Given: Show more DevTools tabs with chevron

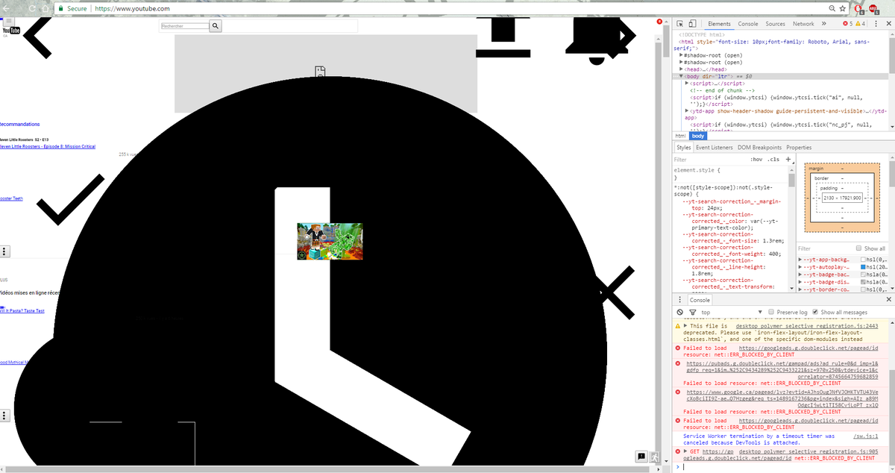Looking at the screenshot, I should tap(823, 24).
